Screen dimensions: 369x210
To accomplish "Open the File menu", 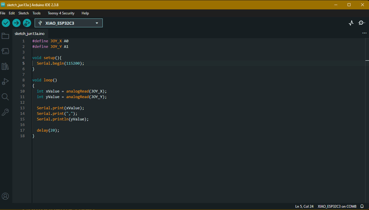I will [3, 13].
